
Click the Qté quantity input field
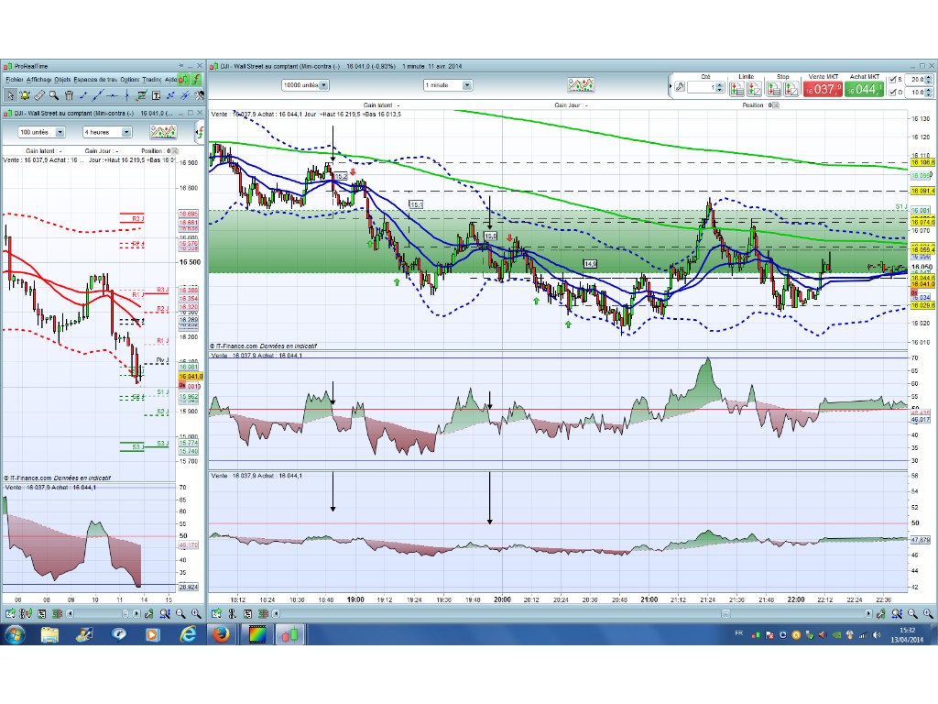click(700, 88)
